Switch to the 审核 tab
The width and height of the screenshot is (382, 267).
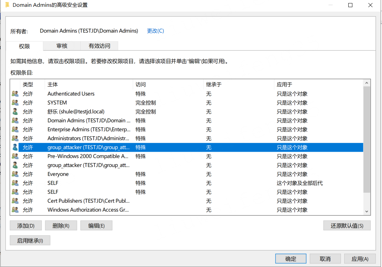pos(62,46)
